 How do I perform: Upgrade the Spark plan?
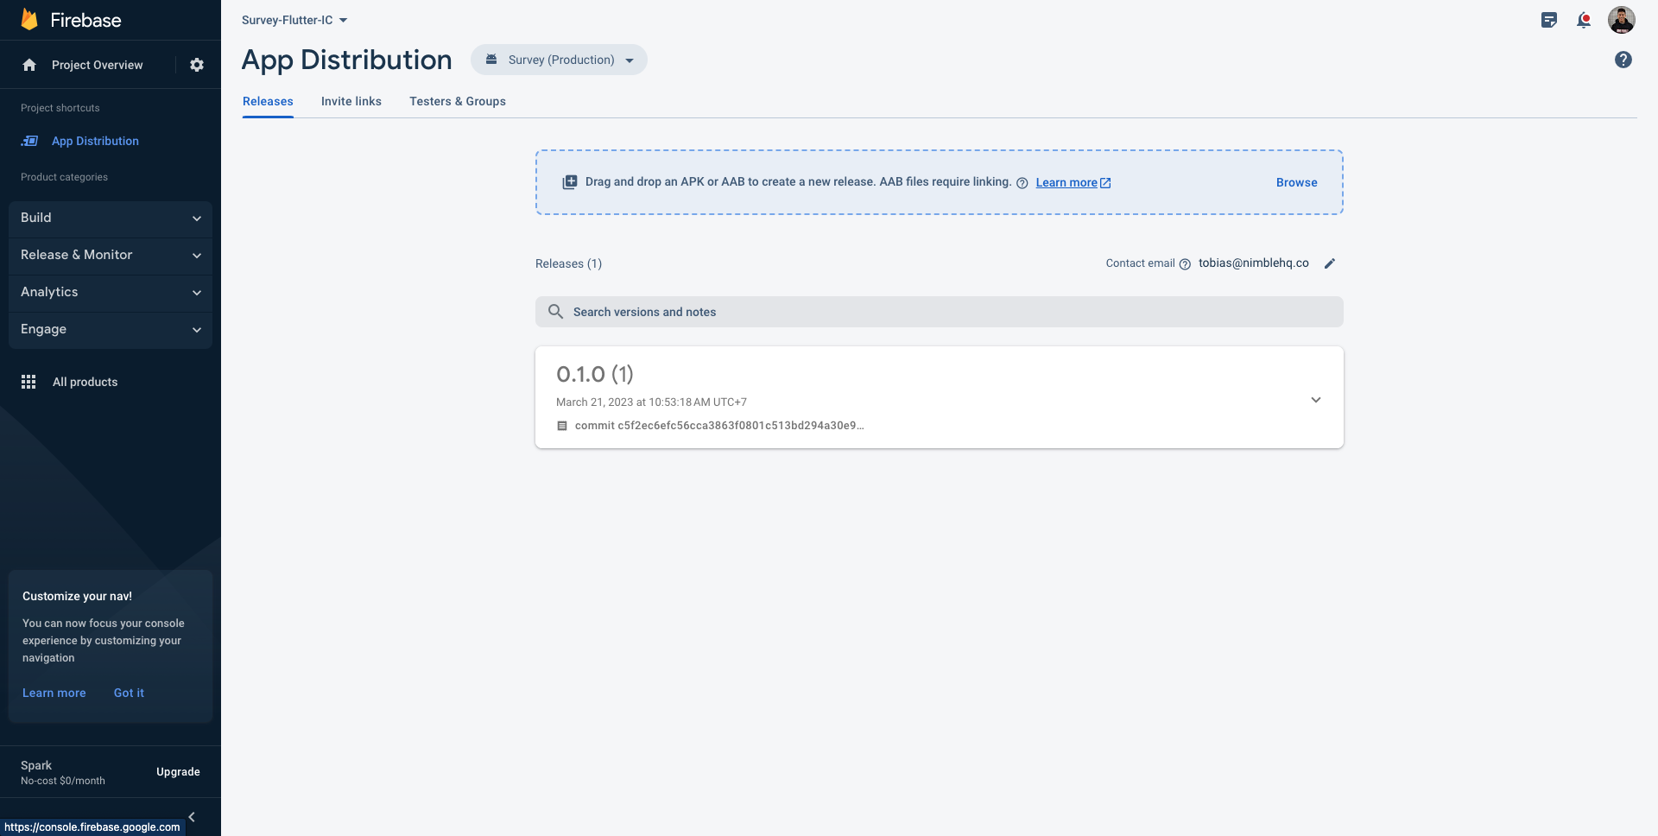pyautogui.click(x=178, y=771)
